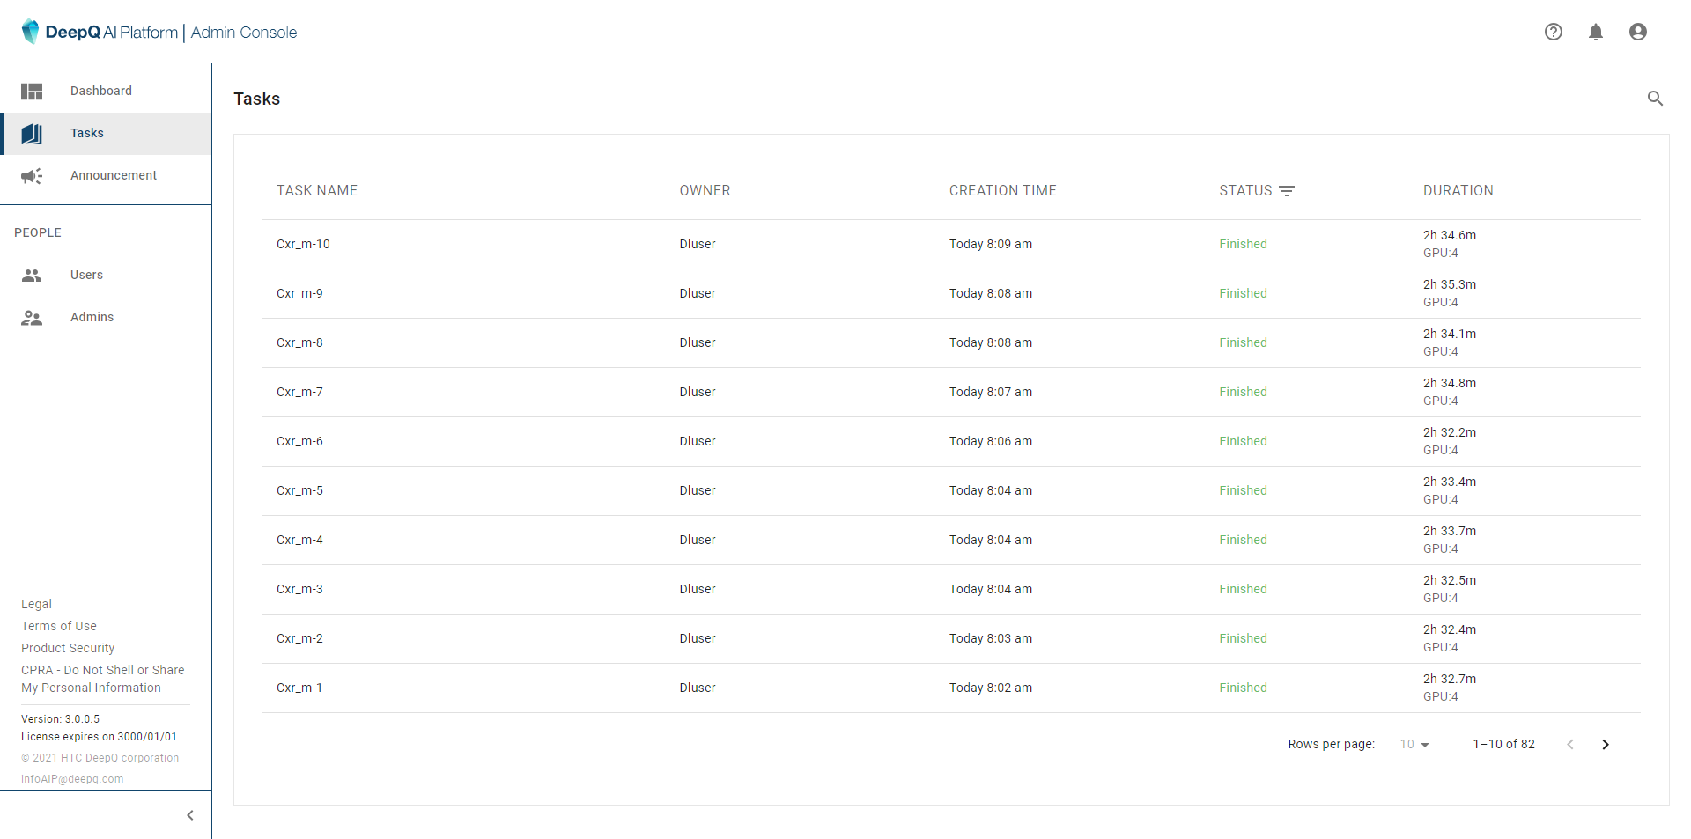The image size is (1691, 839).
Task: Click the infoAIP@deepq.com email link
Action: (x=72, y=779)
